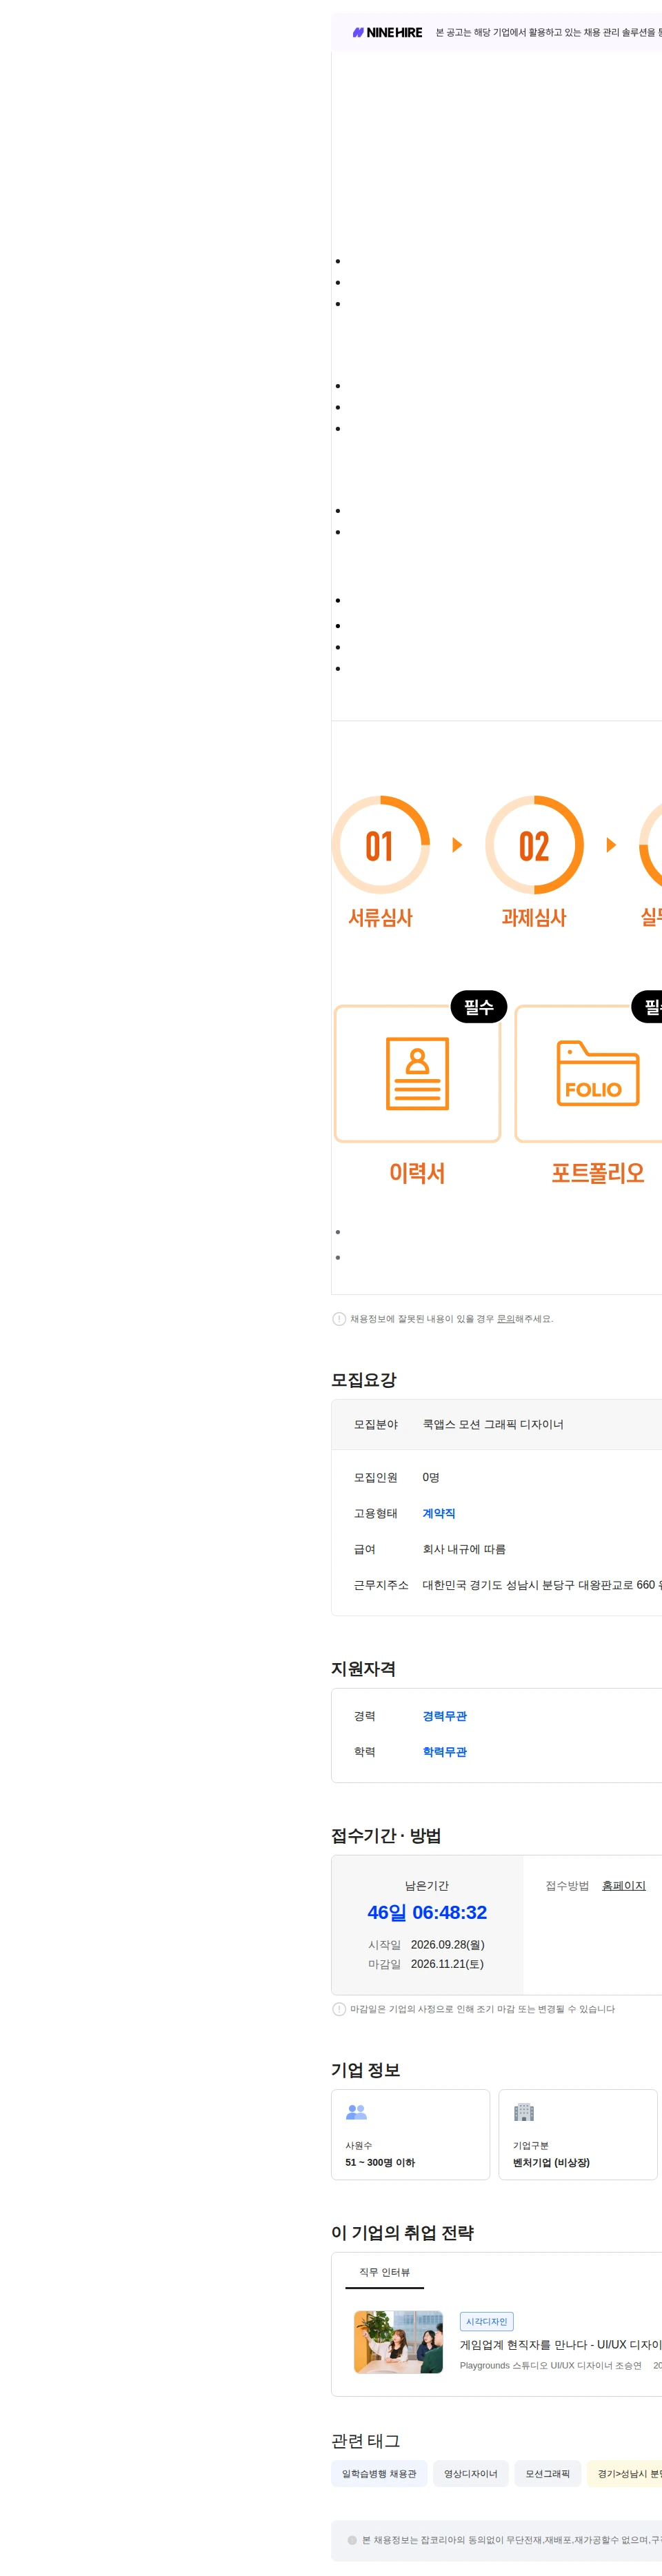Click the 쿡앱스 모션 그래픽 디자이너 text
This screenshot has width=662, height=2576.
pyautogui.click(x=493, y=1424)
